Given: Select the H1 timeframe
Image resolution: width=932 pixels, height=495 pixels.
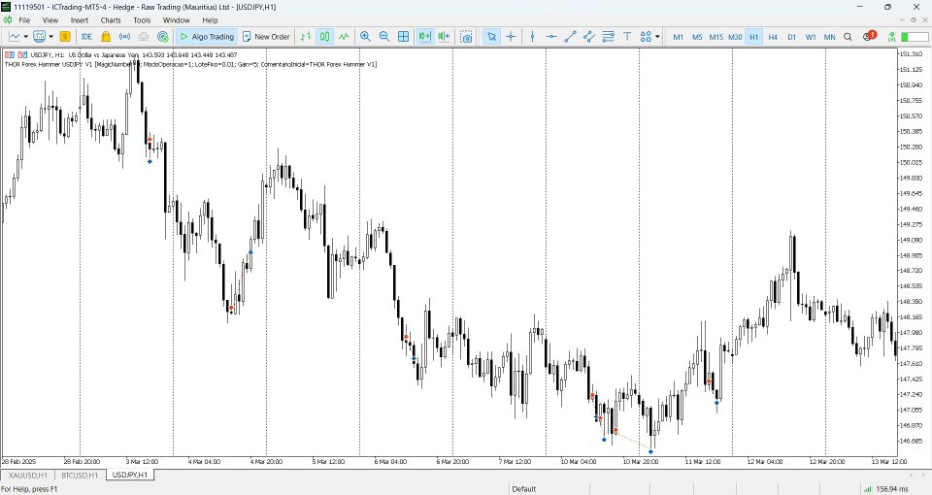Looking at the screenshot, I should pos(753,37).
